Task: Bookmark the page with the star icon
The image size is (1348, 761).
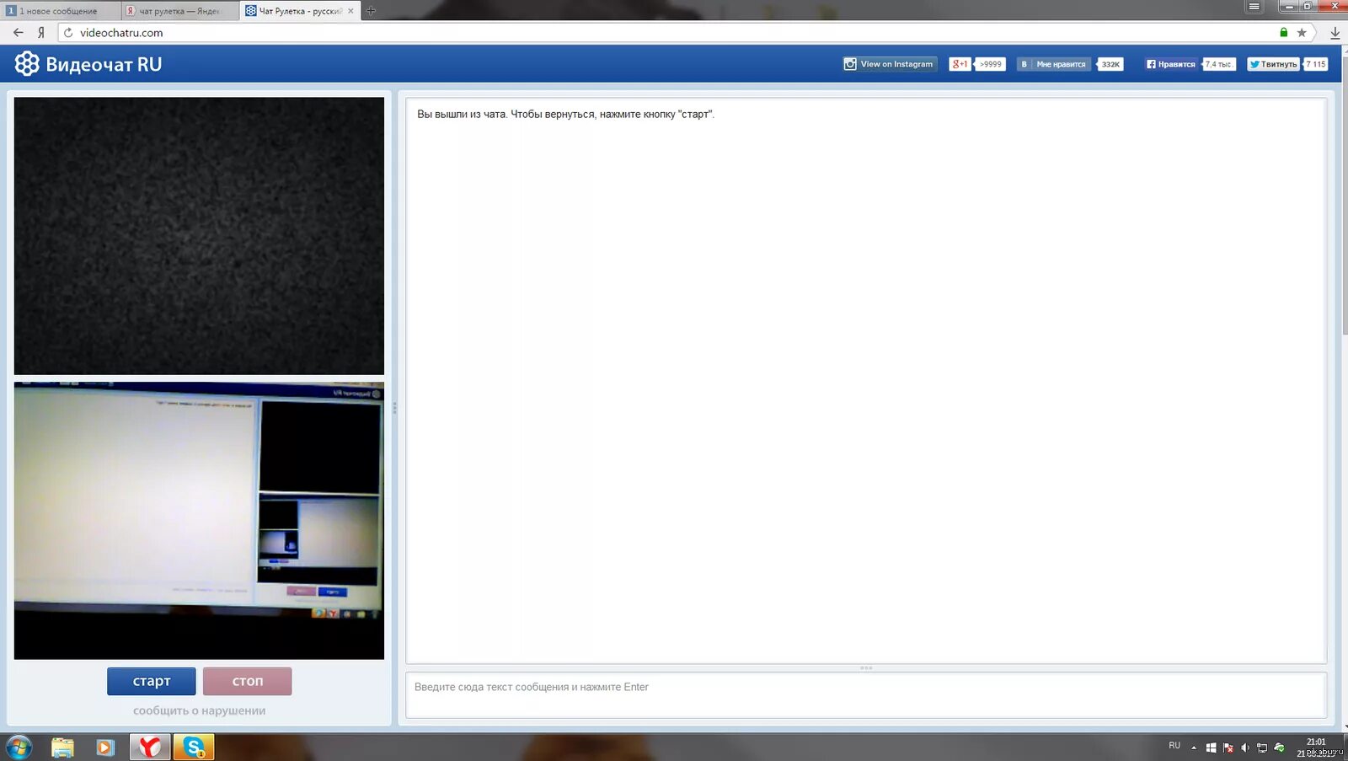Action: click(x=1302, y=33)
